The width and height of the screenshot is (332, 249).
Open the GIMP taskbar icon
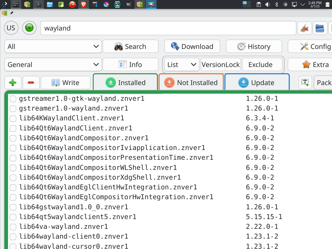pyautogui.click(x=129, y=4)
